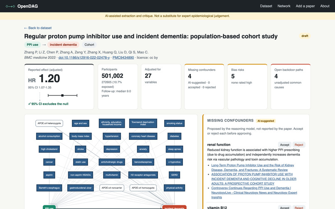Image resolution: width=335 pixels, height=209 pixels.
Task: Click the Adjusted for 27 variables card
Action: tap(161, 87)
